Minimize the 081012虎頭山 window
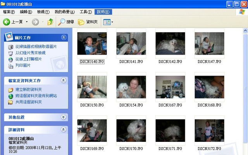248x155 pixels. pos(229,4)
